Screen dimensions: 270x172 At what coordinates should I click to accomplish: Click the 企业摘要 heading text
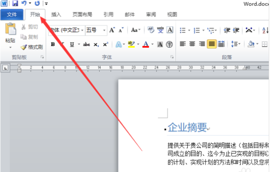pyautogui.click(x=187, y=127)
